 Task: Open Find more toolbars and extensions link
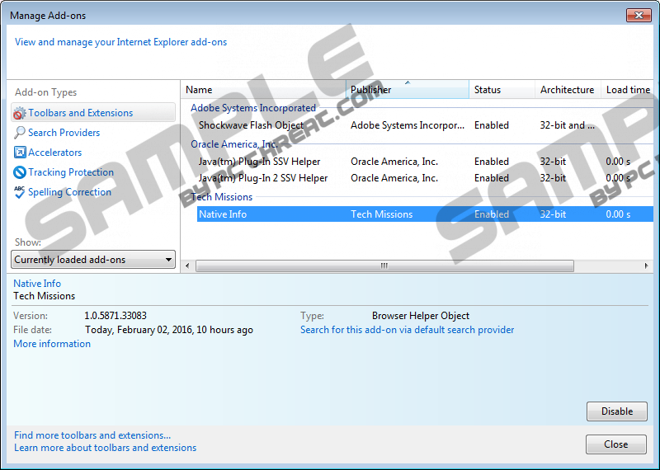coord(92,435)
